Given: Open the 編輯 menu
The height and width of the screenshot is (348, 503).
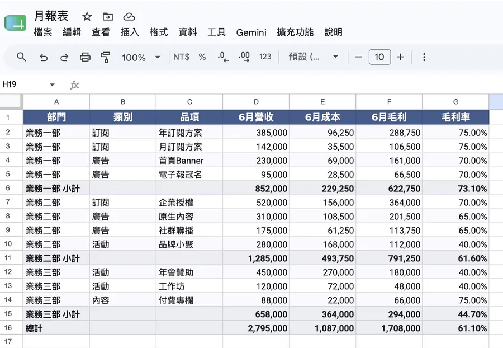Looking at the screenshot, I should point(72,32).
